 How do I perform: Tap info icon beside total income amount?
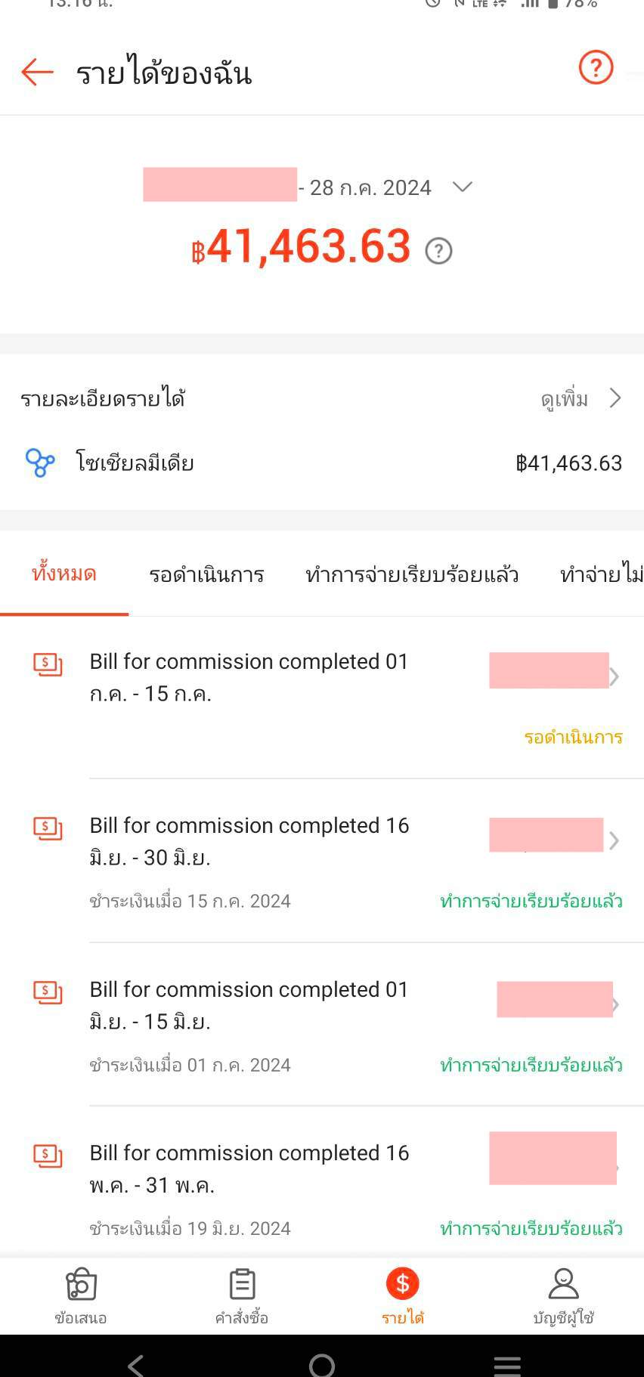coord(438,250)
